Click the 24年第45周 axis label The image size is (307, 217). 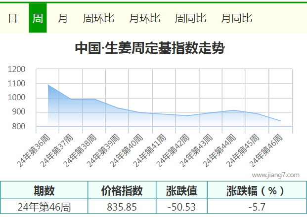click(243, 151)
